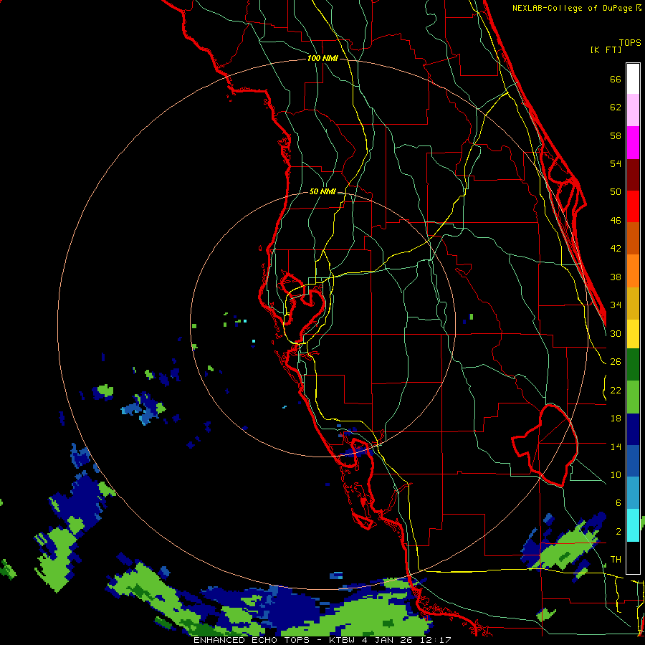The height and width of the screenshot is (645, 645).
Task: Click the "58" legend value
Action: point(616,135)
